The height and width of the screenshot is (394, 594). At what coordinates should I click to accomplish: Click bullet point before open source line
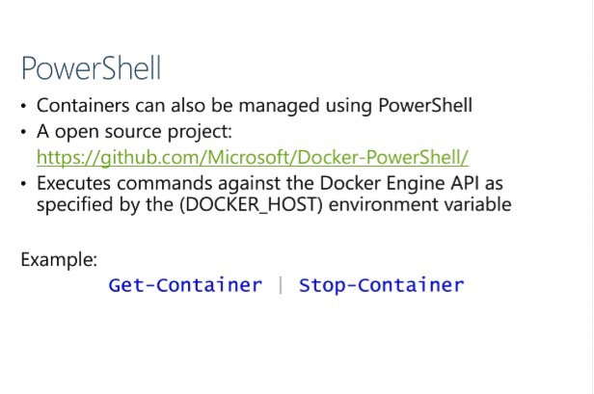(x=23, y=132)
